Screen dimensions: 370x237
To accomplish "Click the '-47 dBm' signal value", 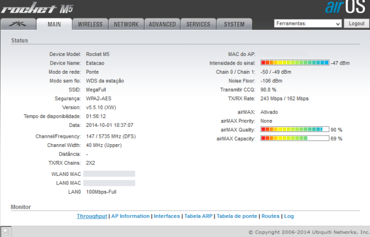I will 341,63.
